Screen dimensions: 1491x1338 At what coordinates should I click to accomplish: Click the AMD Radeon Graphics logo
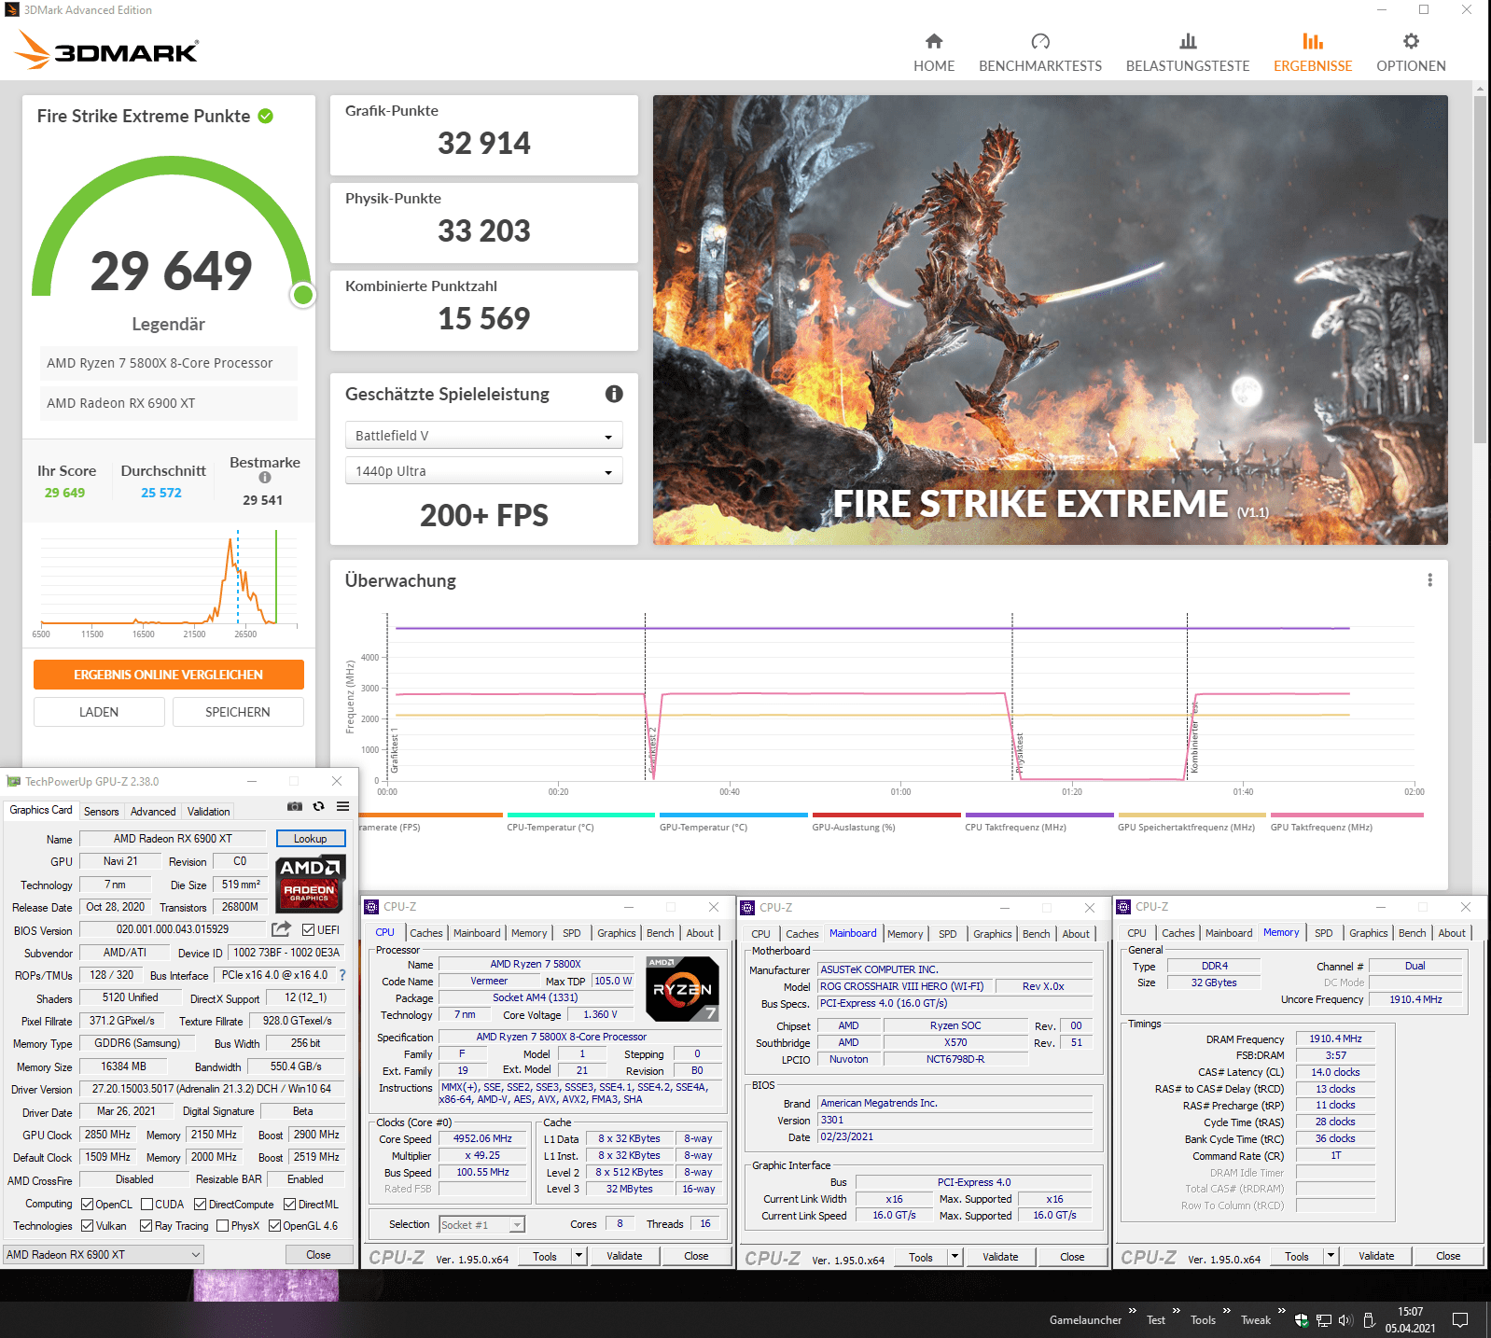(x=311, y=882)
